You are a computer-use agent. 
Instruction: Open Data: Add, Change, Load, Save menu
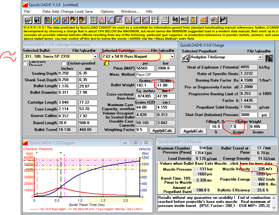point(68,11)
